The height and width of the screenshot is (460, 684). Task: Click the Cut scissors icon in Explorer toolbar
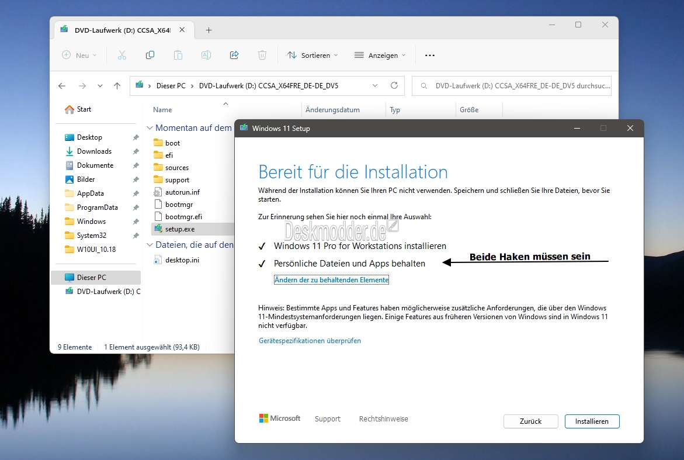coord(121,55)
